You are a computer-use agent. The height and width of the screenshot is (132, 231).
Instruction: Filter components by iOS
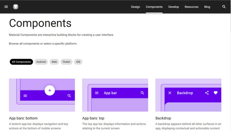78,62
